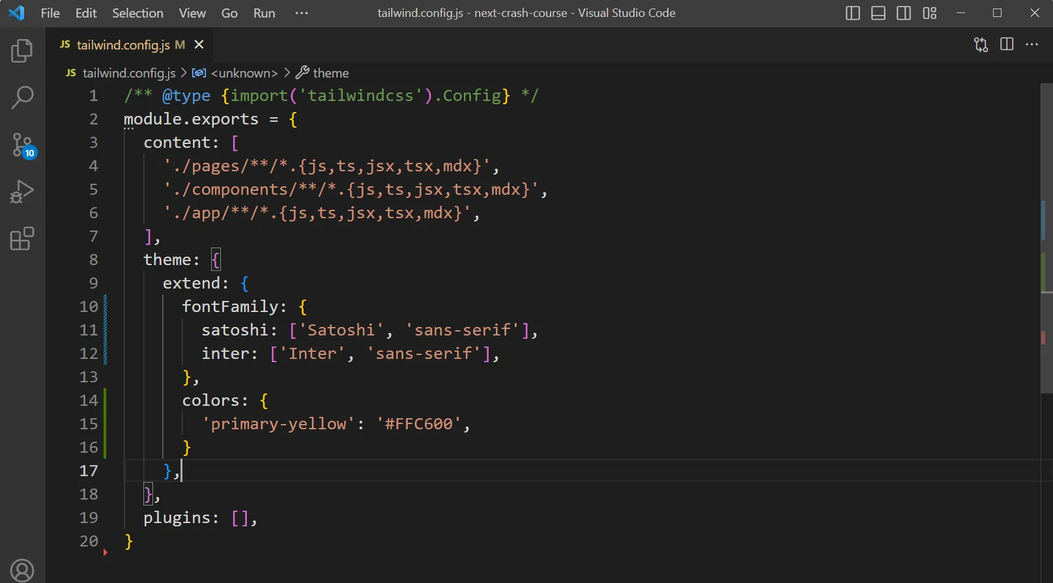The height and width of the screenshot is (583, 1053).
Task: Click the fontFamily property name
Action: click(230, 307)
